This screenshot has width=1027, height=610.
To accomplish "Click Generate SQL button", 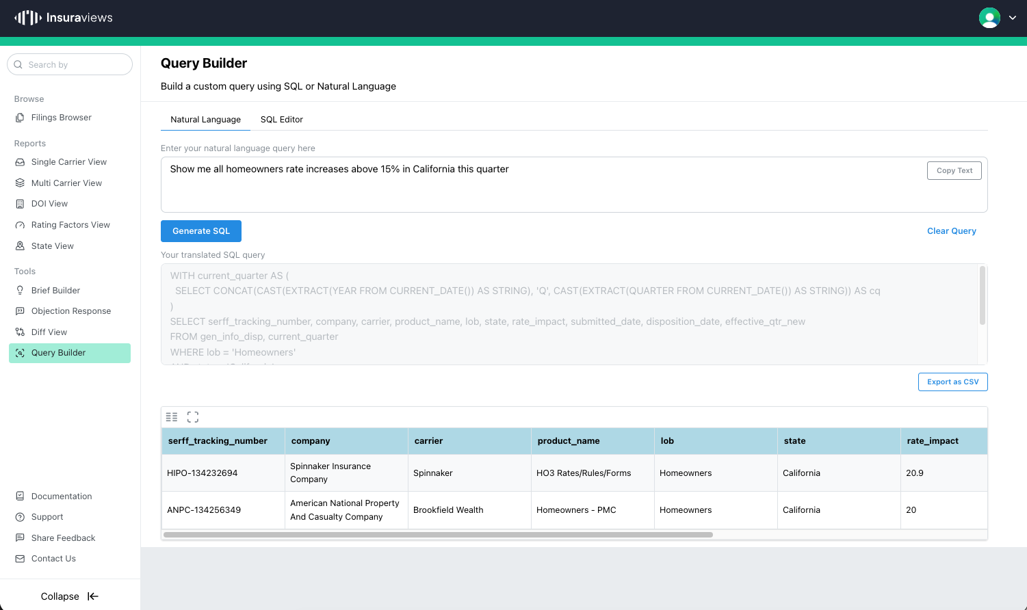I will pos(201,231).
